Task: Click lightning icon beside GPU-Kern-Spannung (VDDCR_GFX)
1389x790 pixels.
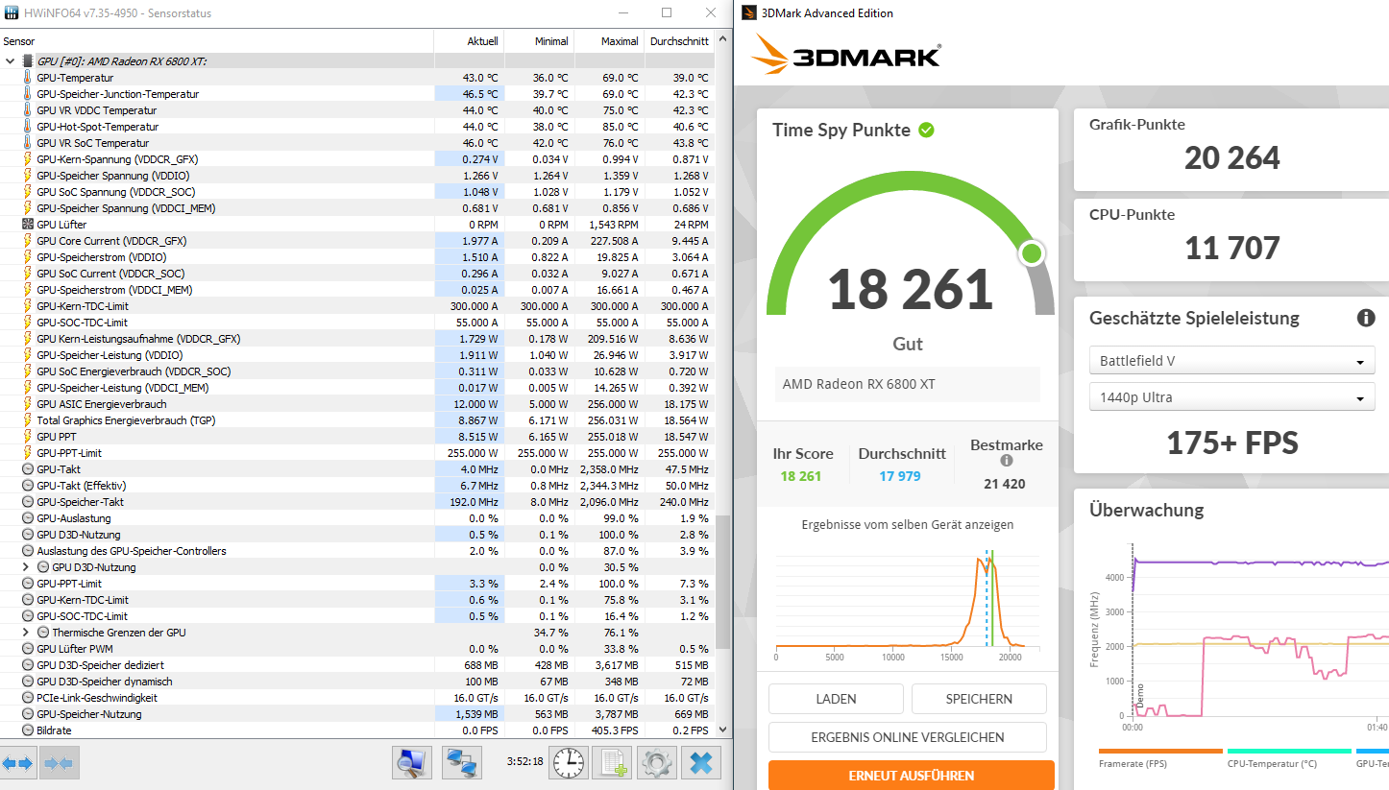Action: pyautogui.click(x=27, y=159)
